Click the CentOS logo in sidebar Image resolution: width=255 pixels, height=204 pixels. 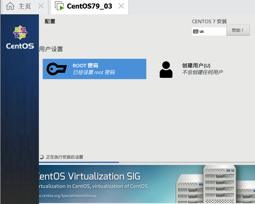click(20, 37)
